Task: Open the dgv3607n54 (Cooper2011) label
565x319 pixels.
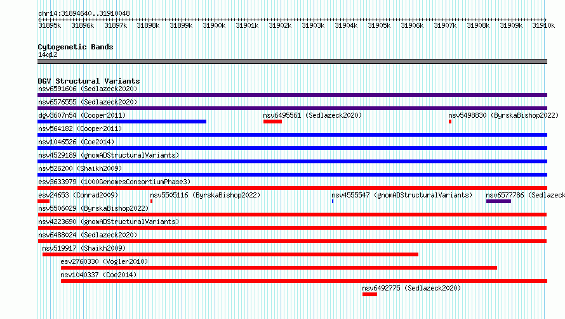Action: pos(82,115)
